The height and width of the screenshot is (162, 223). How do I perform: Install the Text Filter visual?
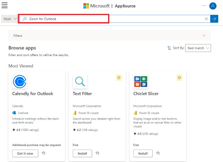click(x=82, y=153)
